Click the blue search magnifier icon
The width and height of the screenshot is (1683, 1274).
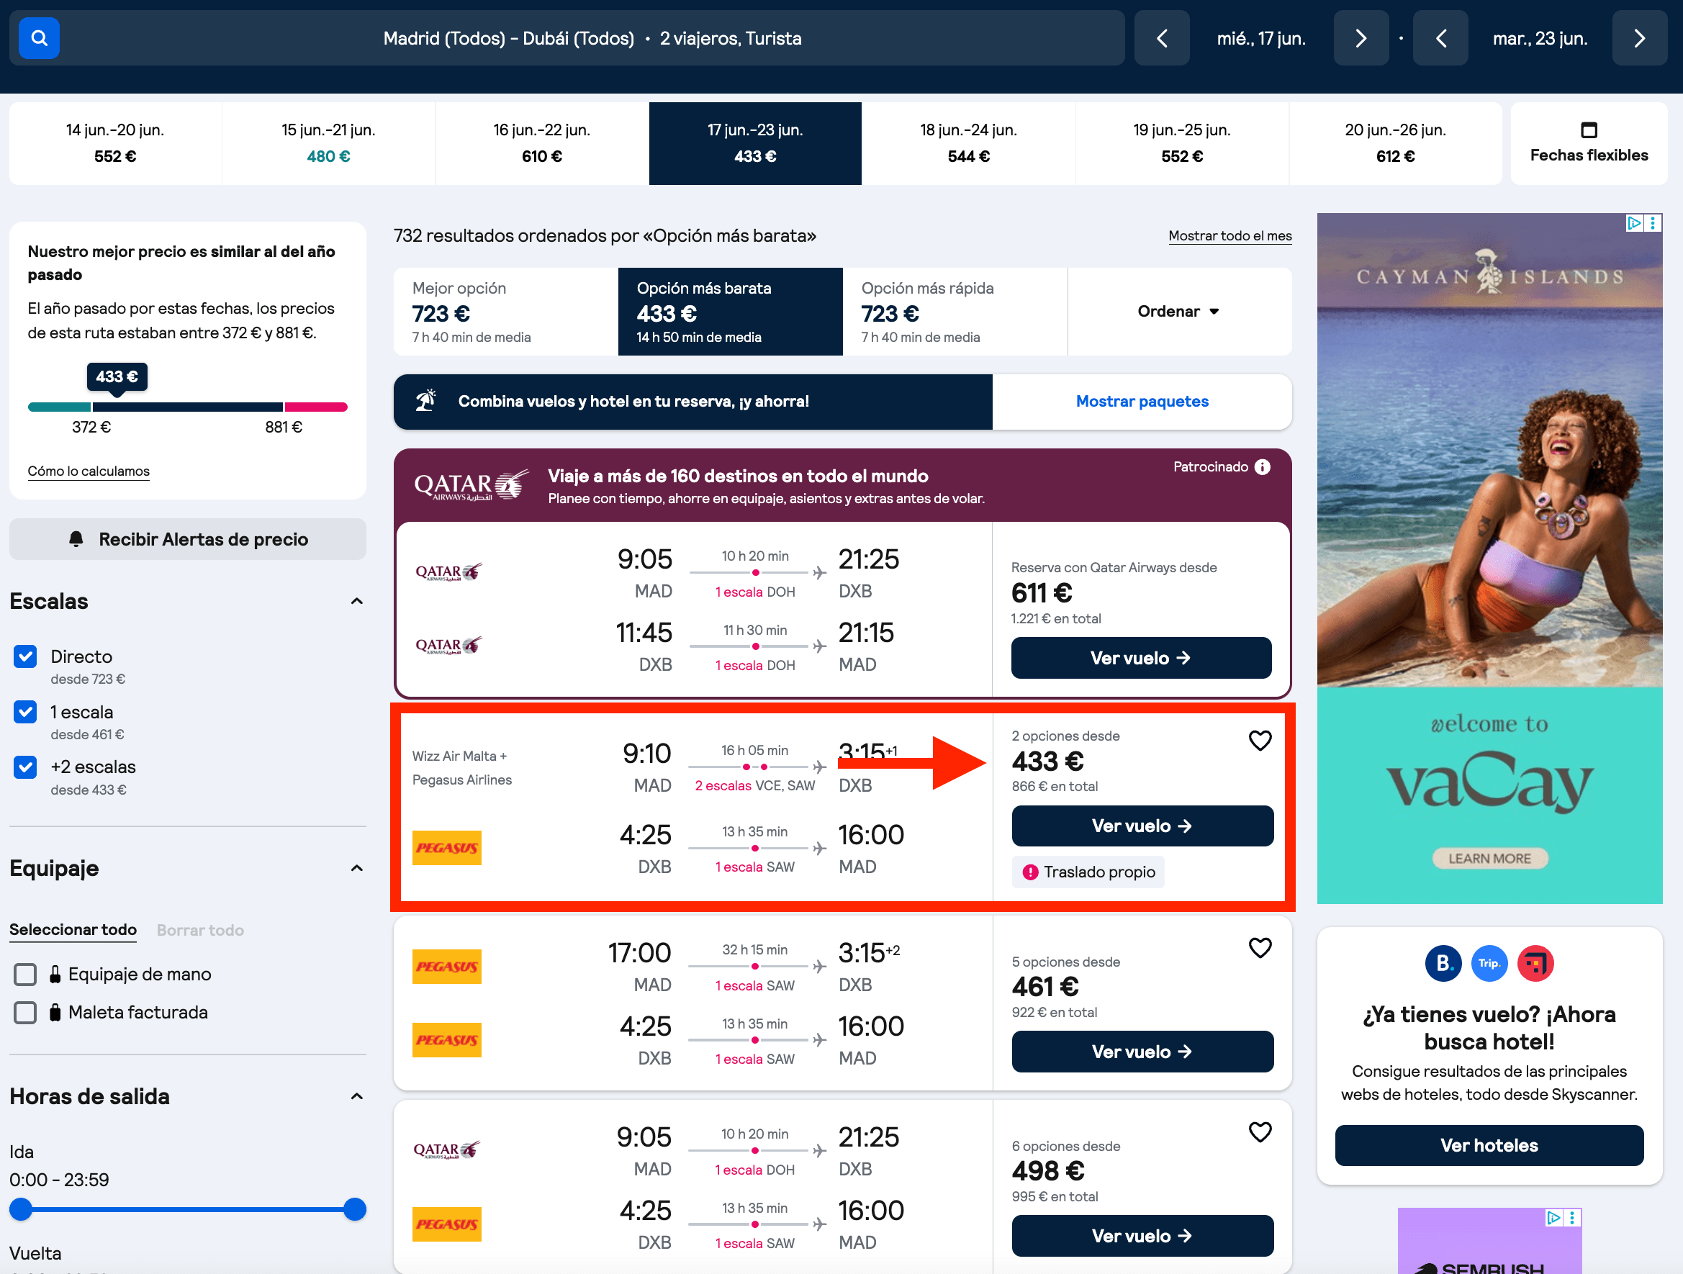point(39,38)
